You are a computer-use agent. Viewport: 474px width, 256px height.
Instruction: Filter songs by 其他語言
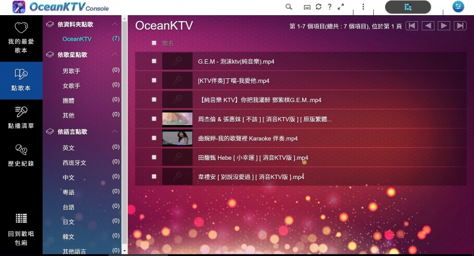[74, 251]
